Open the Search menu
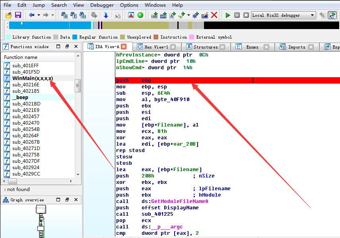Viewport: 340px width, 238px height. pos(59,5)
